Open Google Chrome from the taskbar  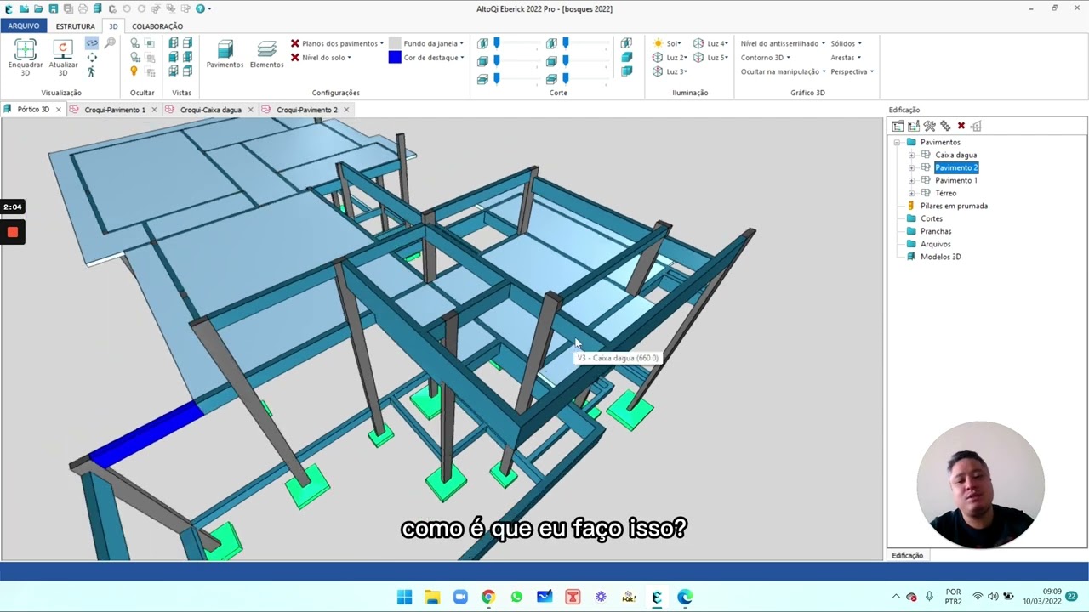[x=488, y=597]
